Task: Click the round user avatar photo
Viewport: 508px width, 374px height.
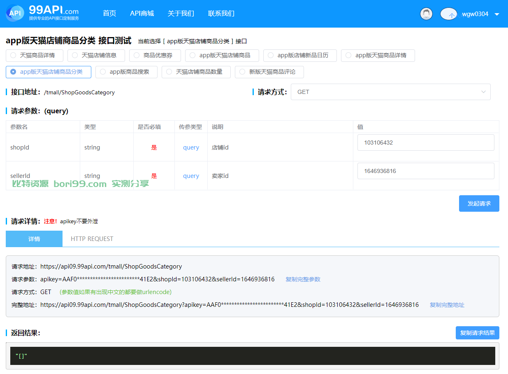Action: pos(426,14)
